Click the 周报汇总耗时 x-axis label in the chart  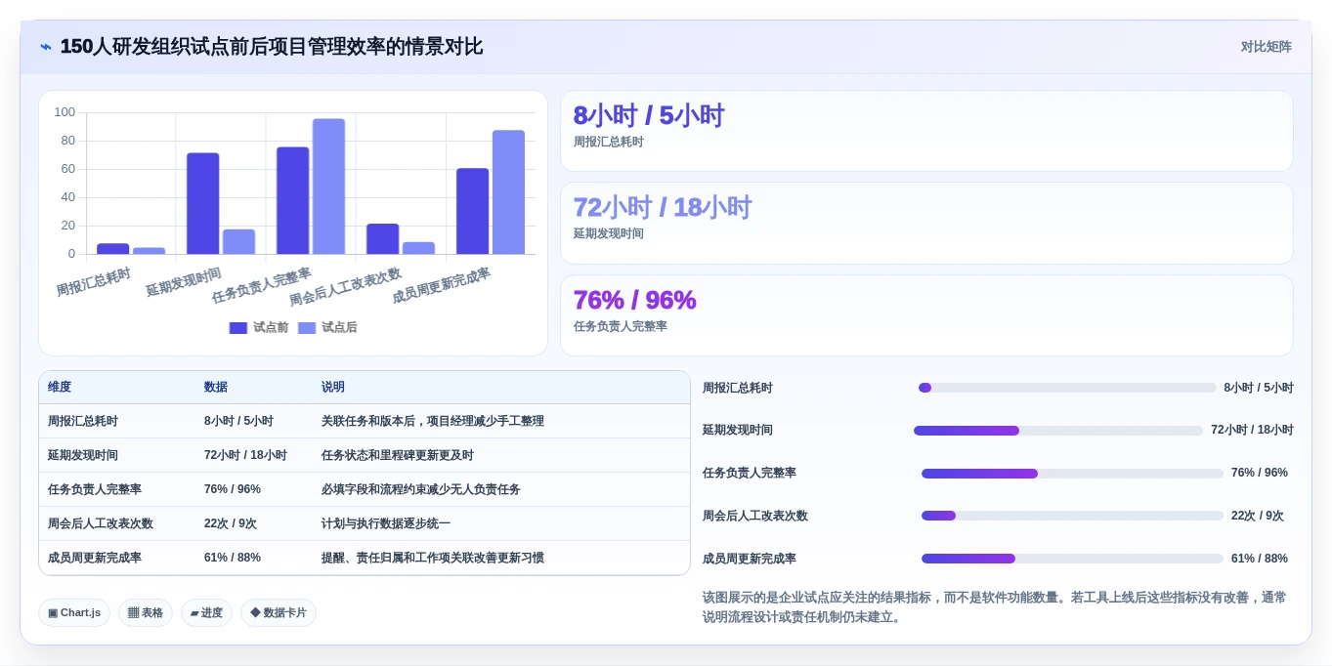coord(94,282)
